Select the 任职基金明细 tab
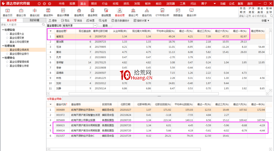The height and width of the screenshot is (151, 274). [54, 99]
